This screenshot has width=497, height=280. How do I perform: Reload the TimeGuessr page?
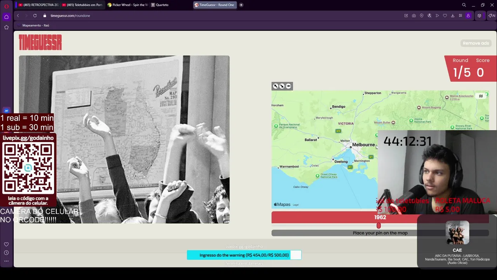click(x=35, y=16)
